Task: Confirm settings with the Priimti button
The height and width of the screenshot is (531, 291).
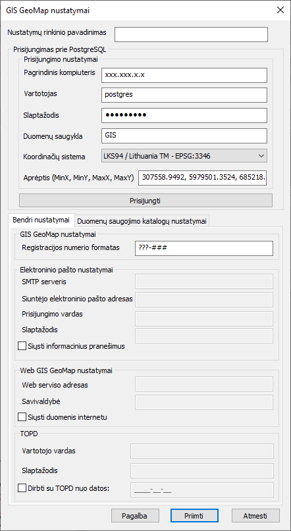Action: pos(194,516)
